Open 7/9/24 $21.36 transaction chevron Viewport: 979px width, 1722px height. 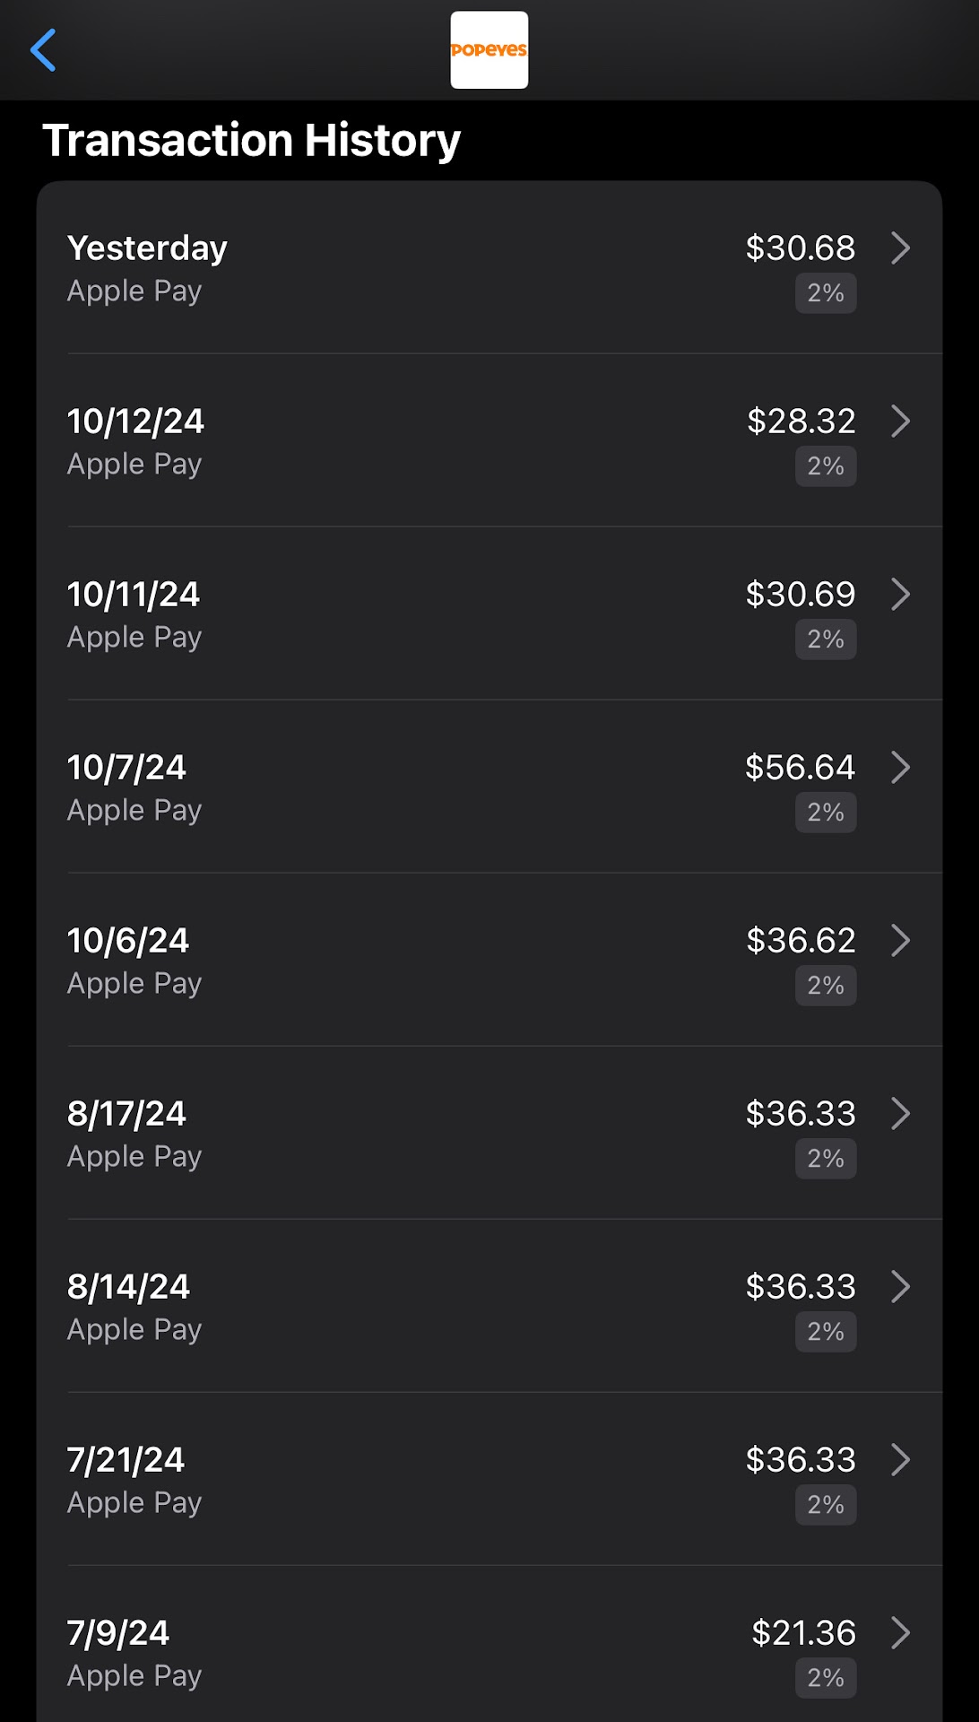900,1633
